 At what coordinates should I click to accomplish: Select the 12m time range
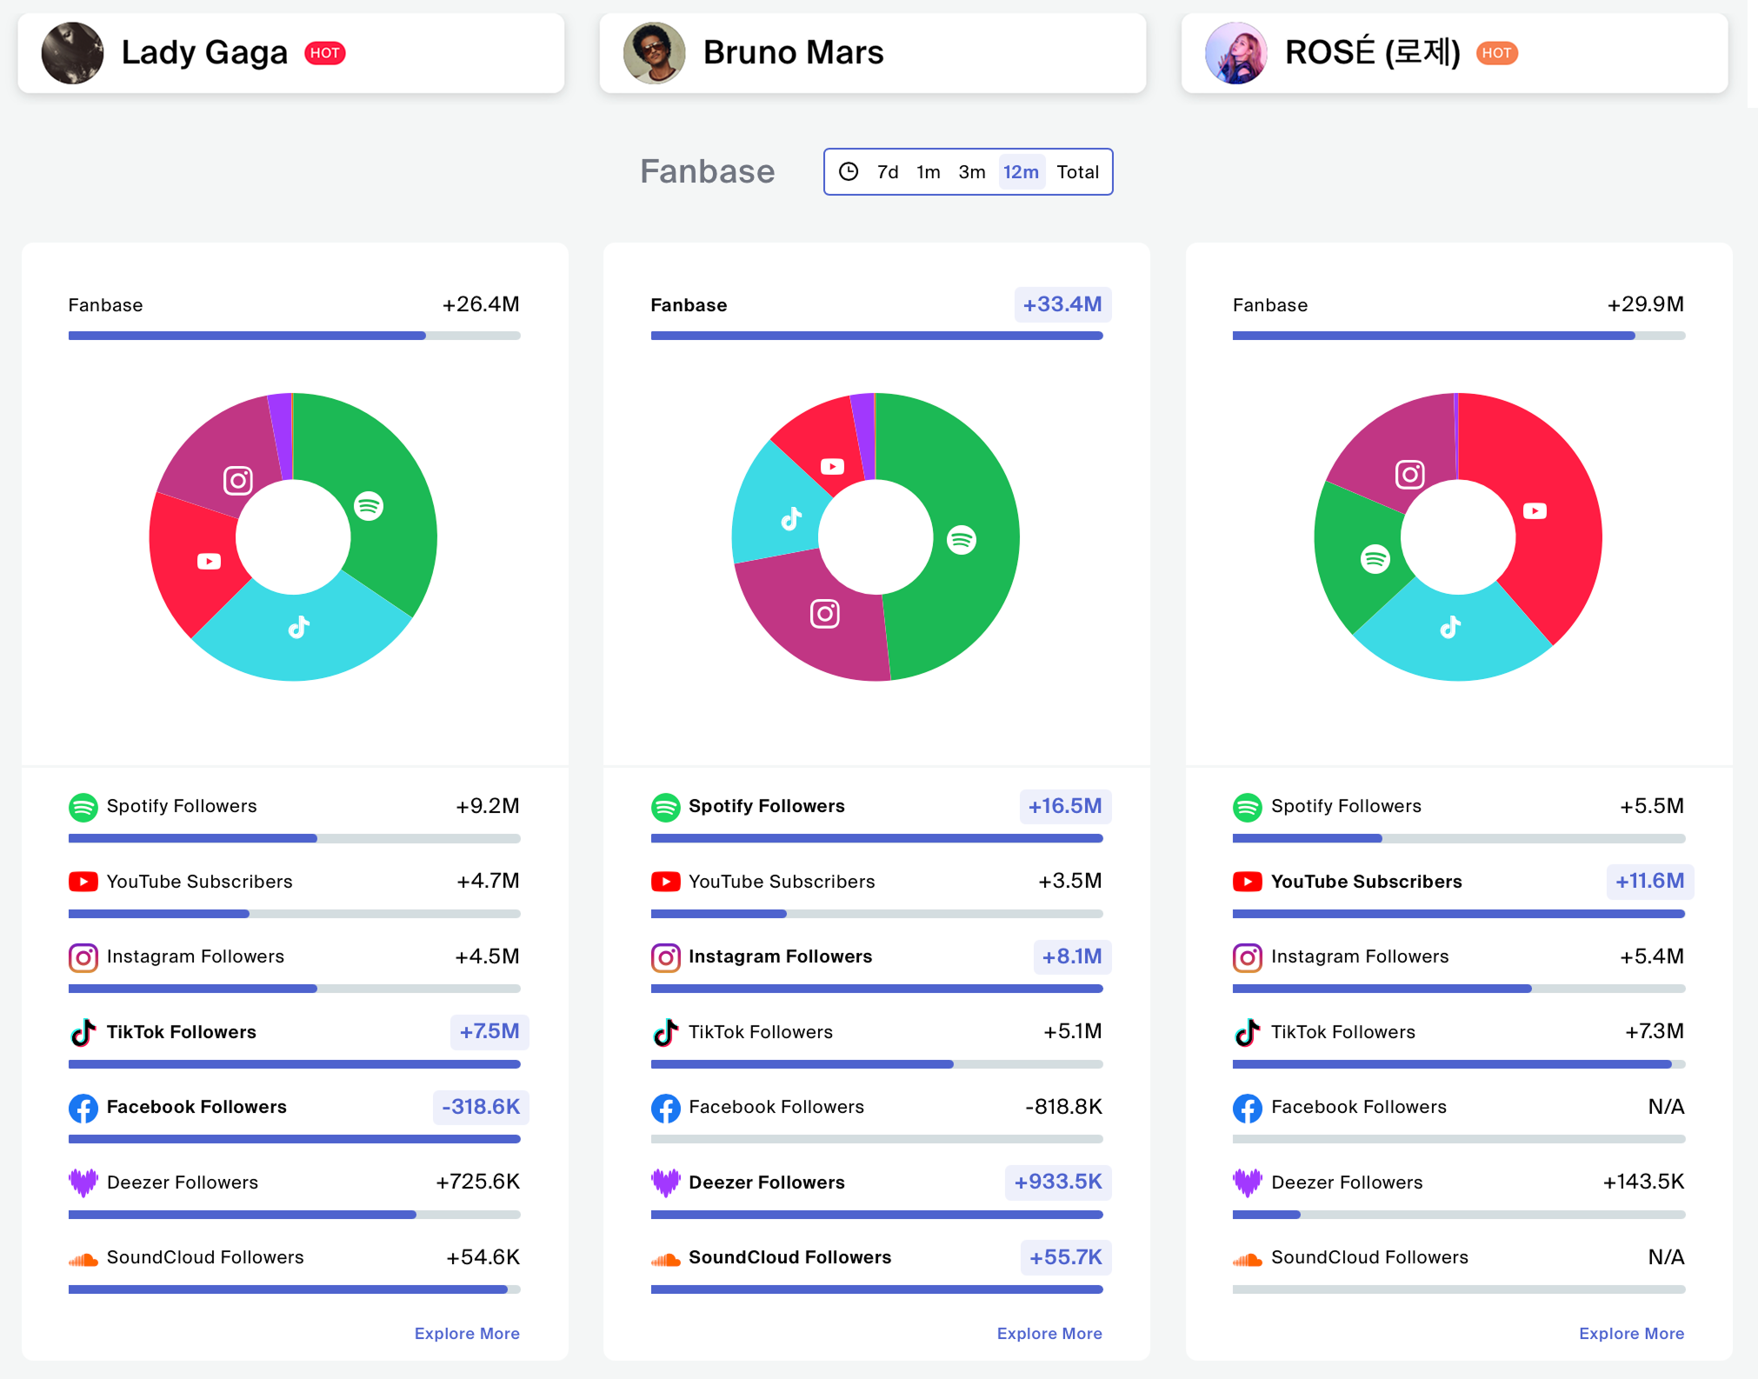[x=1021, y=172]
